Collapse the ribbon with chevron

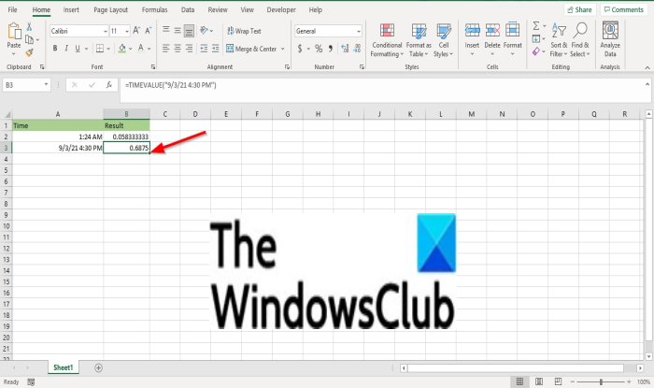[x=647, y=67]
